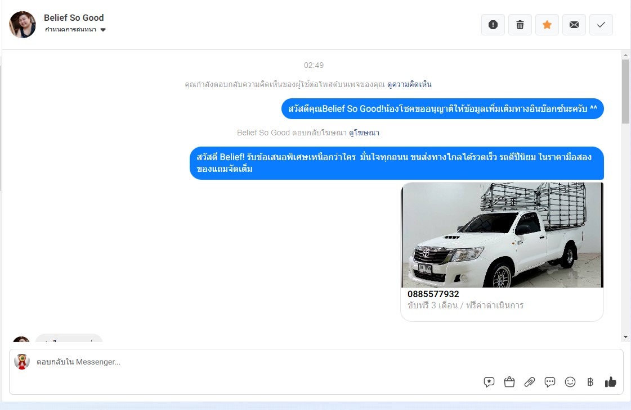Attach a file with paperclip icon
Screen dimensions: 631x410
coord(530,382)
